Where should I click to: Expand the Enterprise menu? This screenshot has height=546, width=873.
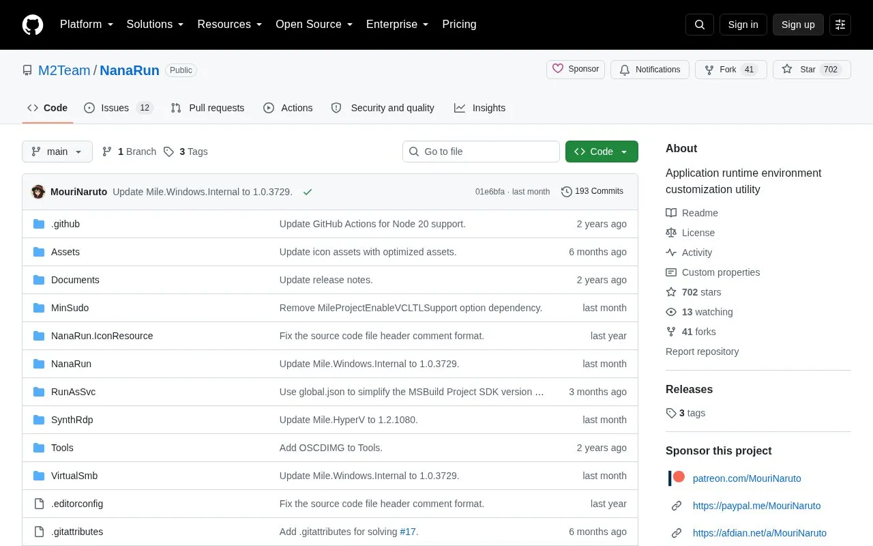(x=398, y=25)
